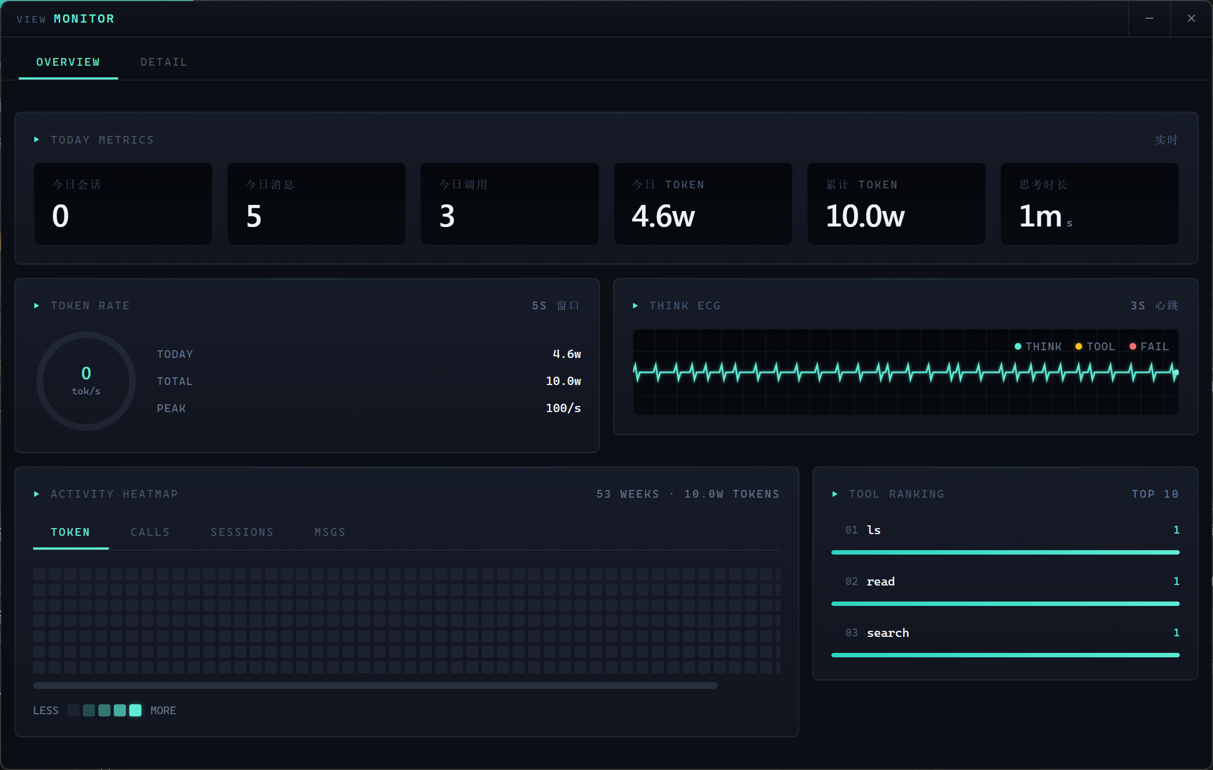Click the '3S 心跳' label

click(1154, 305)
